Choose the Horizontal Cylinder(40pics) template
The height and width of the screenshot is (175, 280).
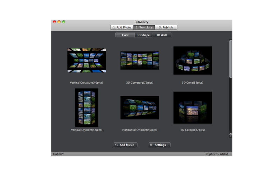(140, 108)
